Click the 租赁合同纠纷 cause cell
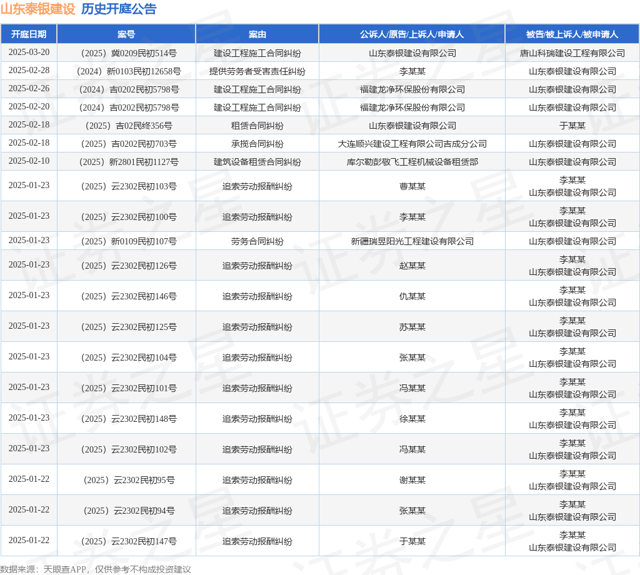640x575 pixels. [x=257, y=126]
